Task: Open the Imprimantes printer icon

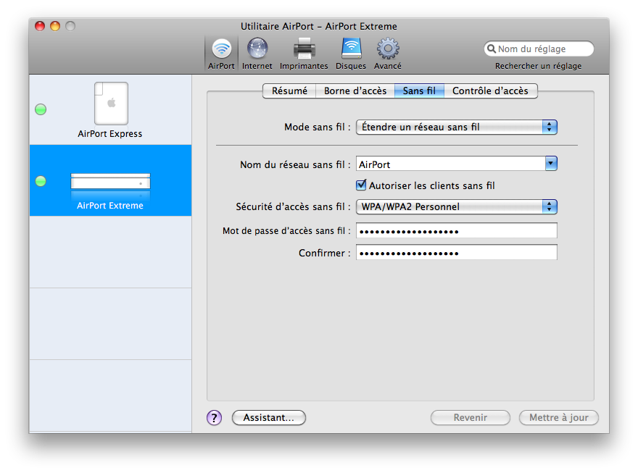Action: (x=304, y=52)
